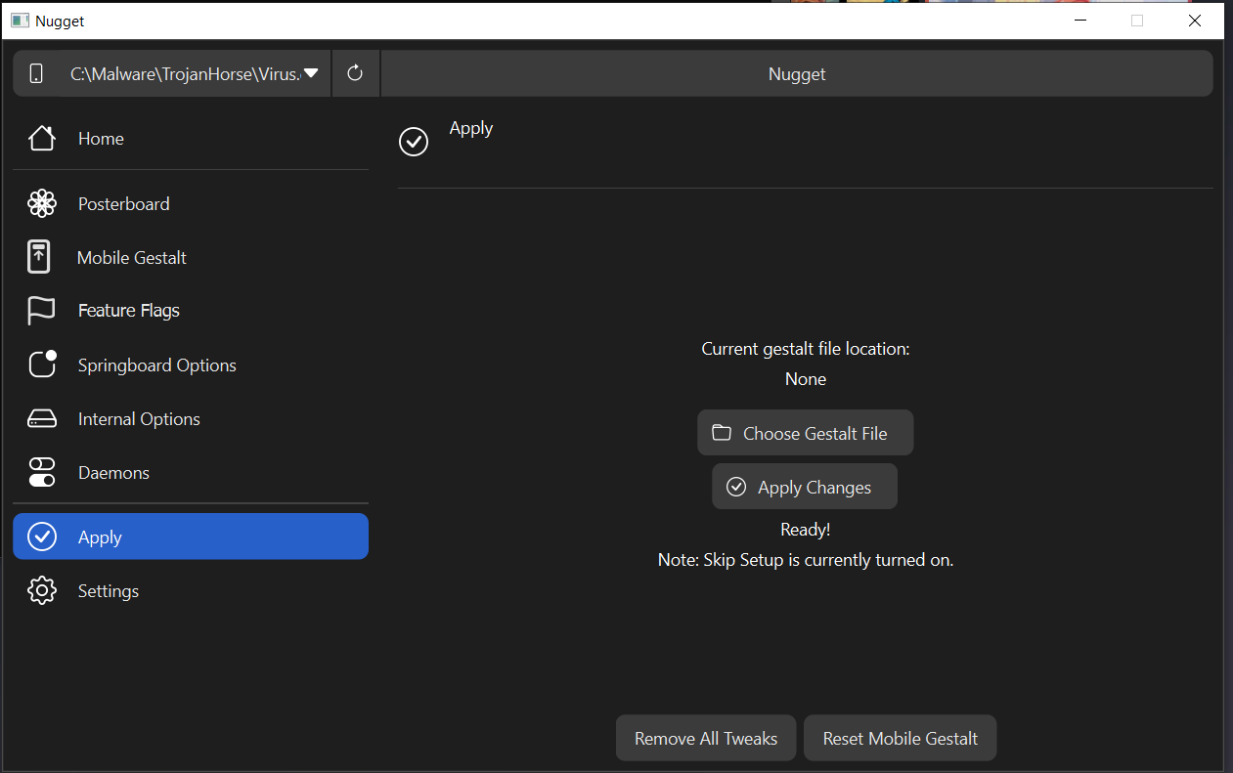Click the Mobile Gestalt phone icon

pyautogui.click(x=38, y=257)
